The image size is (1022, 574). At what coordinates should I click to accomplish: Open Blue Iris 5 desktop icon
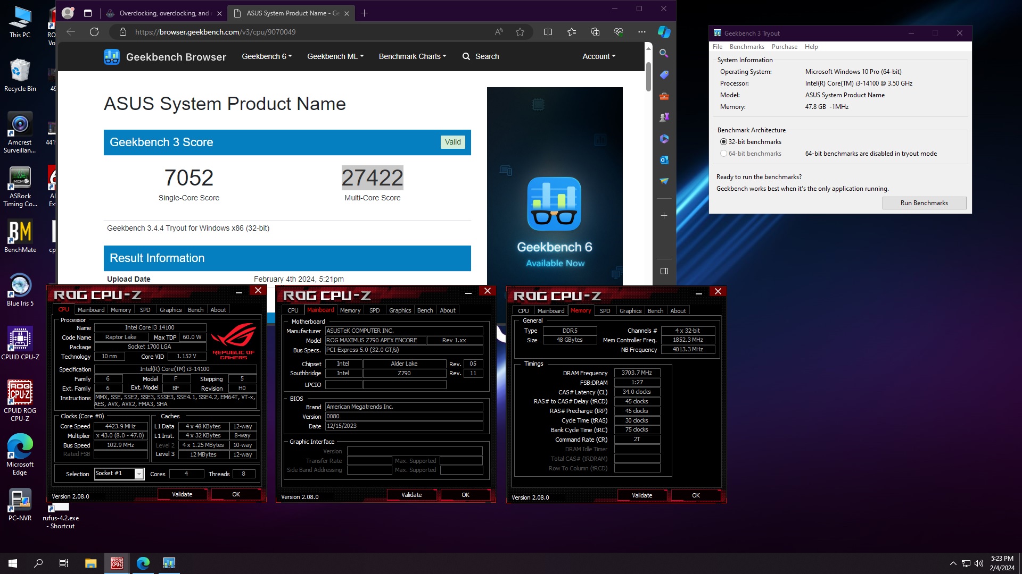20,290
